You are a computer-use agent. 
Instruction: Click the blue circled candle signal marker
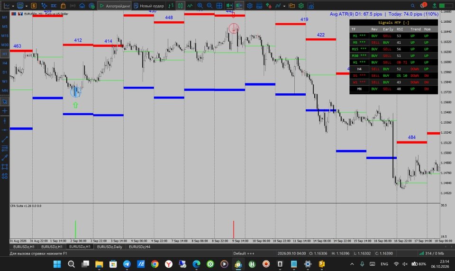(x=76, y=92)
